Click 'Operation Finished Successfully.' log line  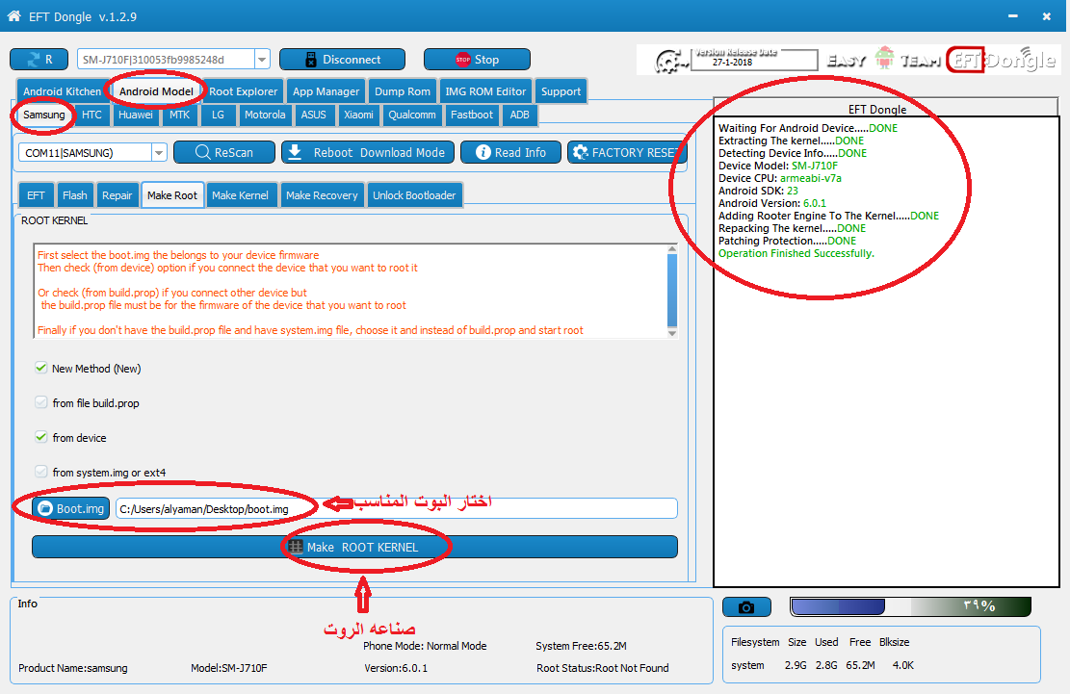(x=796, y=253)
